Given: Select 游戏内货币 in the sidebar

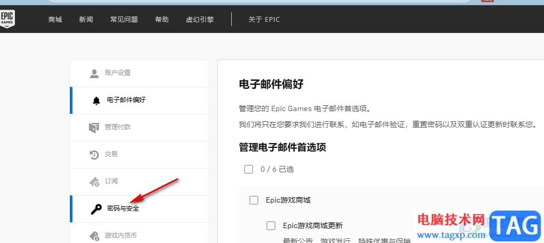Looking at the screenshot, I should [x=139, y=233].
